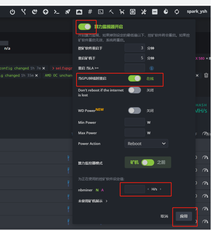Expand the unused miners section chevron
The width and height of the screenshot is (211, 230).
[107, 201]
